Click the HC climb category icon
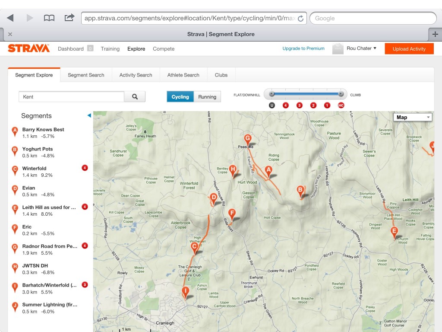The height and width of the screenshot is (332, 442). pos(341,105)
